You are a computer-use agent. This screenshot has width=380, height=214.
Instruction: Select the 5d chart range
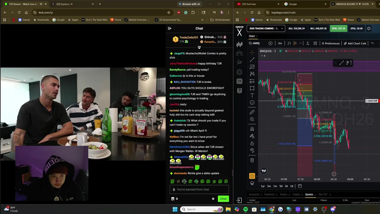(x=281, y=186)
